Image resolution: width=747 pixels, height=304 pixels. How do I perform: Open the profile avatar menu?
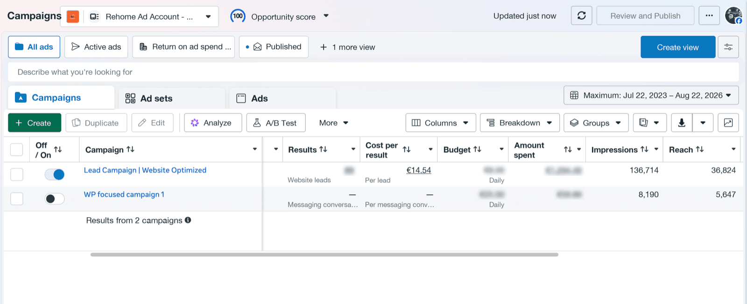pyautogui.click(x=733, y=16)
